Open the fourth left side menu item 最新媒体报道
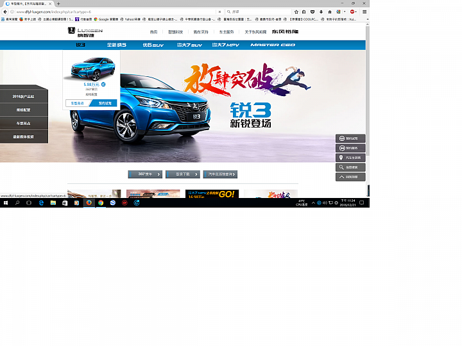Screen dimensions: 462x346 click(24, 137)
